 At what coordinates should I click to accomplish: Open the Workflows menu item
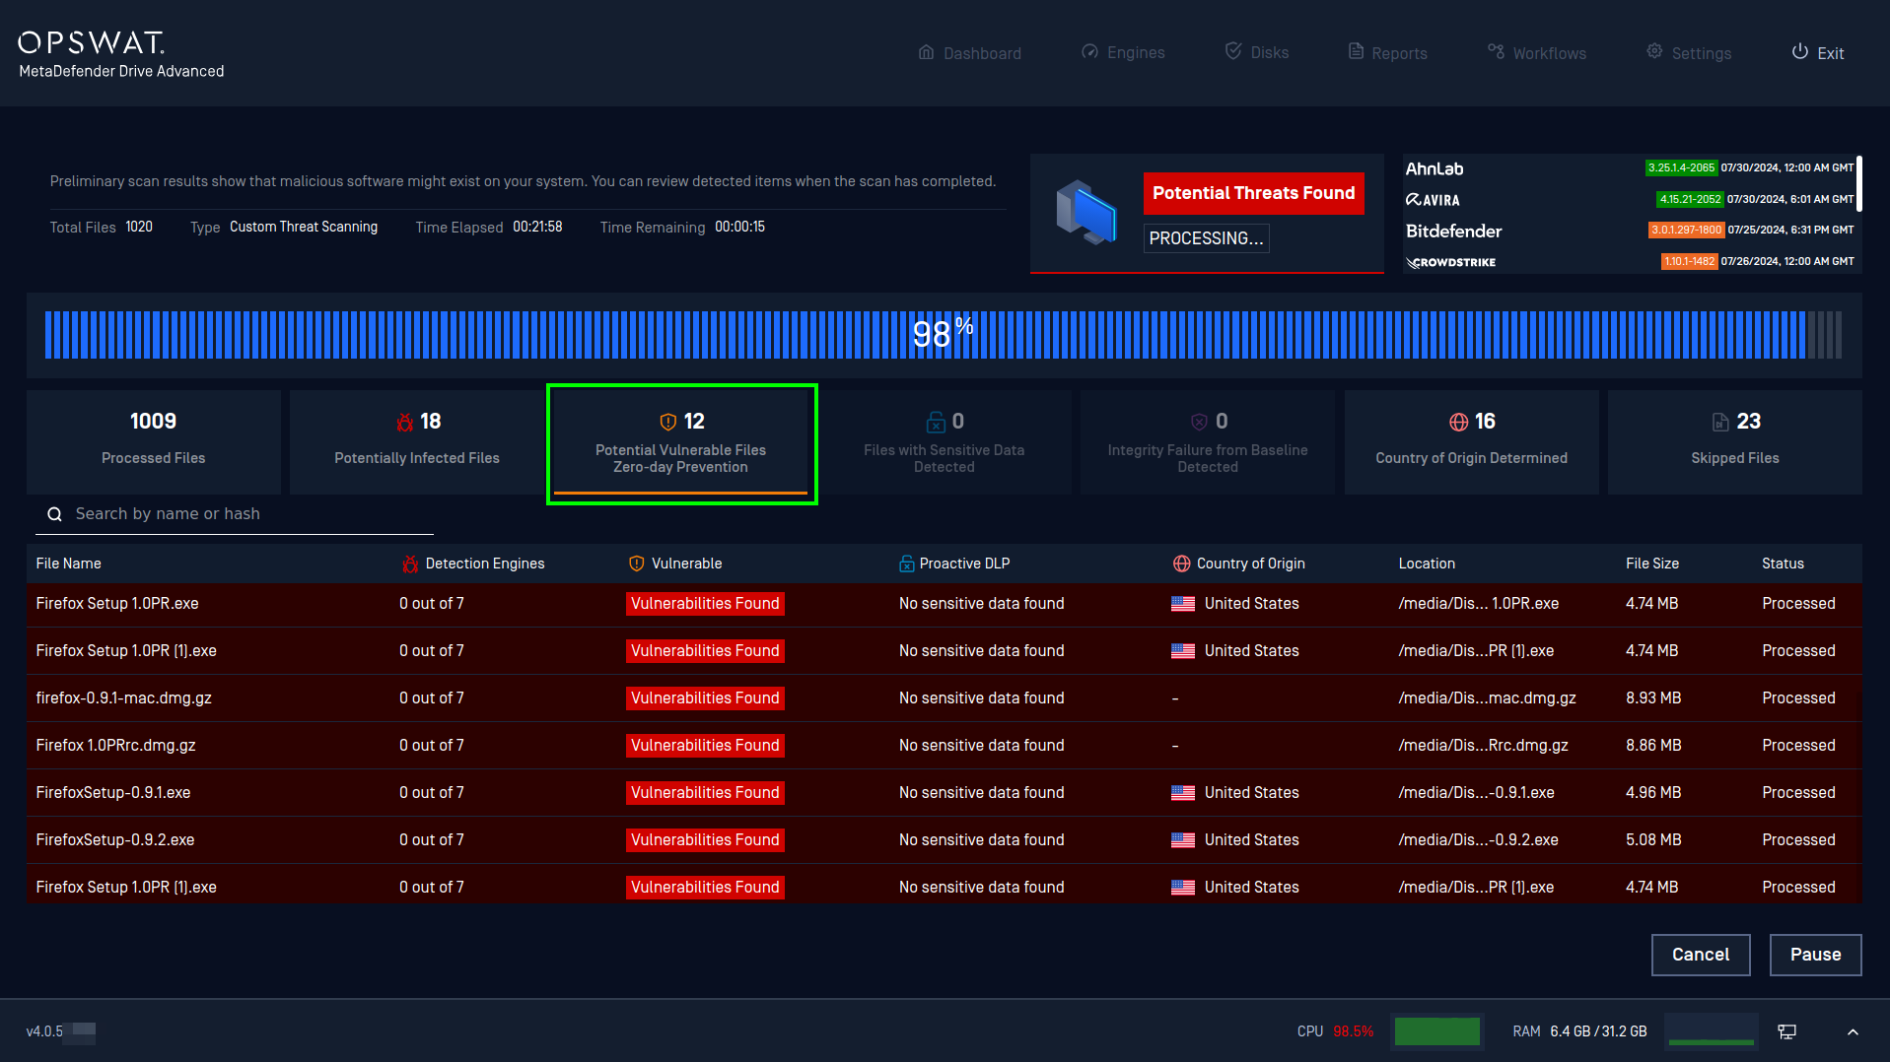coord(1537,53)
